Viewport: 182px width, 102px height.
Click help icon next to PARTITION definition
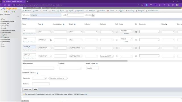(37, 73)
